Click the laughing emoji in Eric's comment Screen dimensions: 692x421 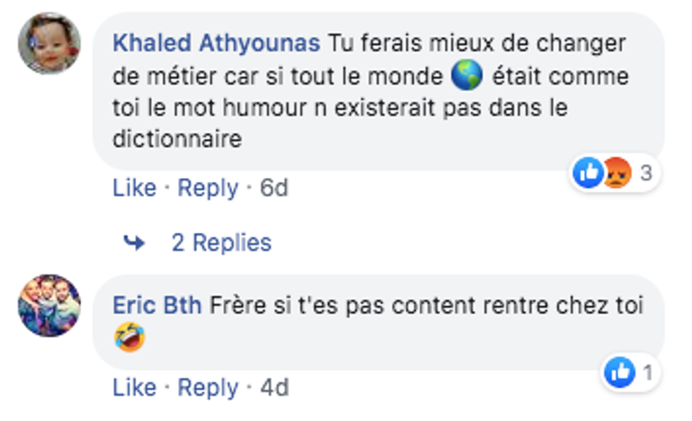pos(129,338)
